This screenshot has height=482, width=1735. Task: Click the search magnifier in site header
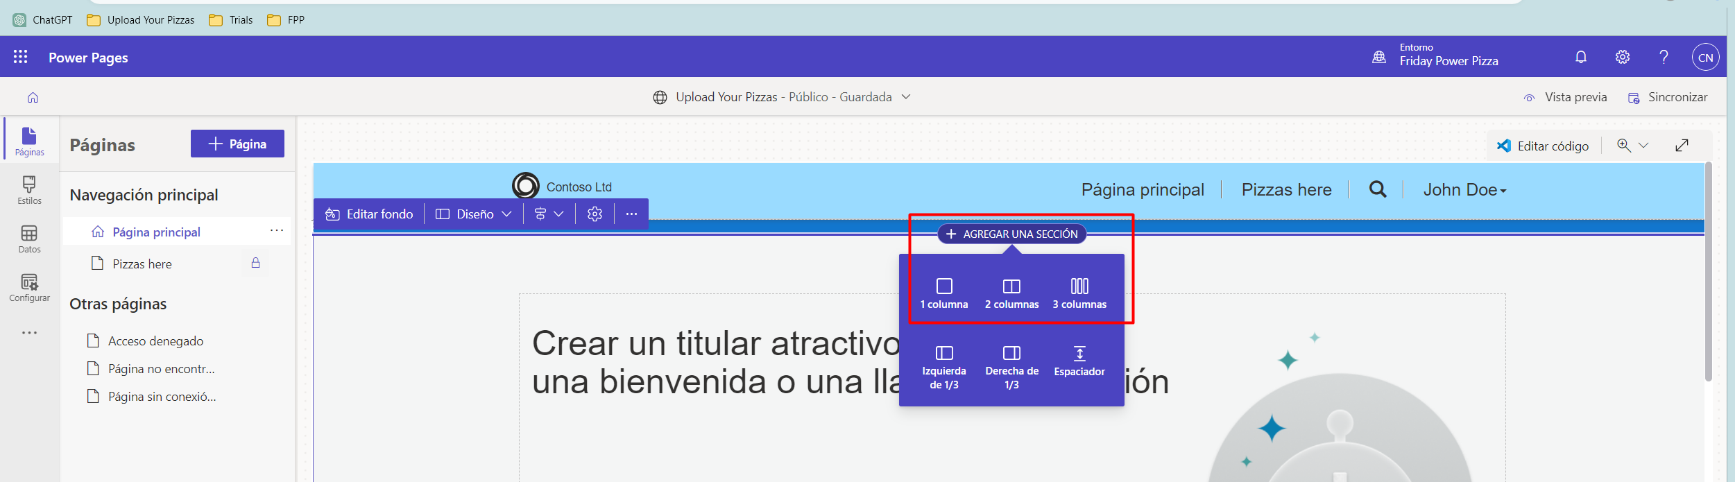pos(1378,189)
